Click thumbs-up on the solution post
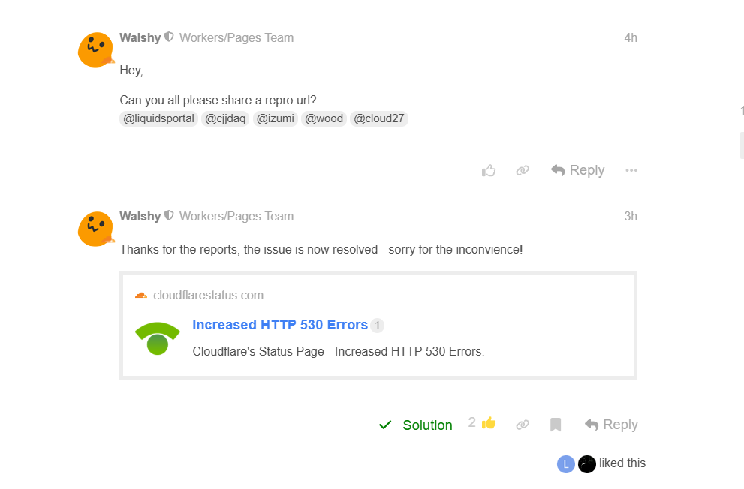The height and width of the screenshot is (489, 744). [489, 423]
